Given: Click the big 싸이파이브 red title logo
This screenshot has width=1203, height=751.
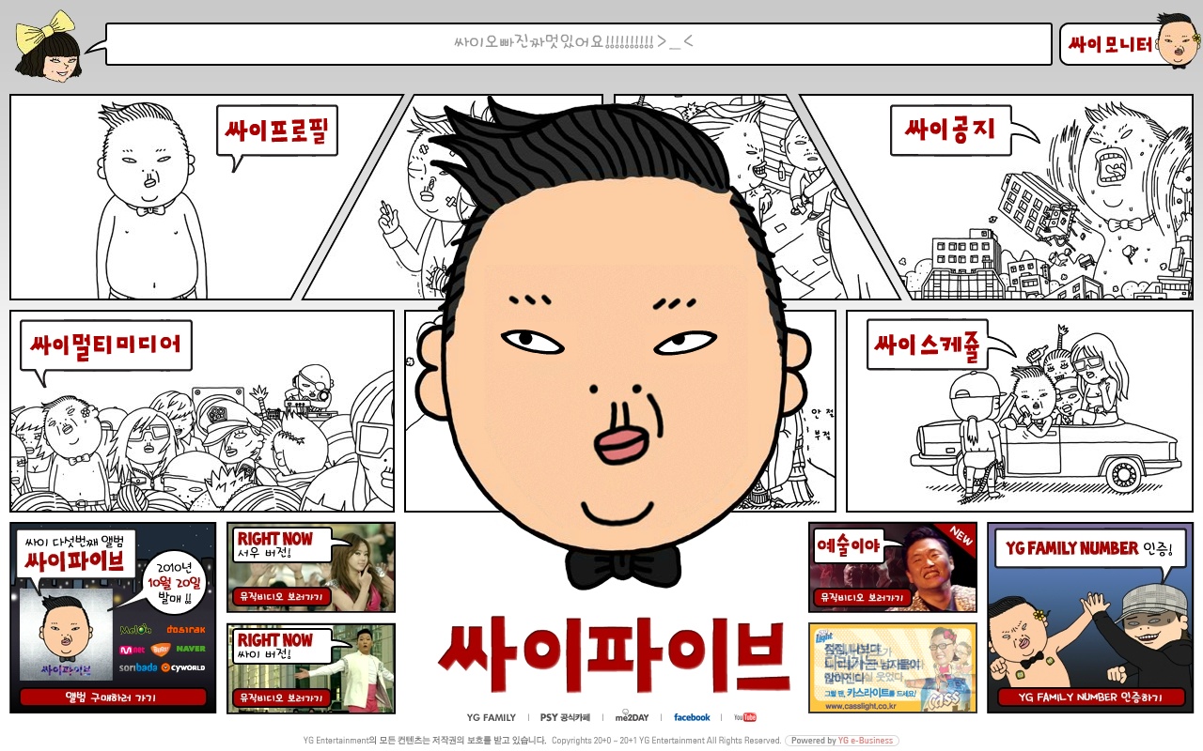Looking at the screenshot, I should point(613,657).
